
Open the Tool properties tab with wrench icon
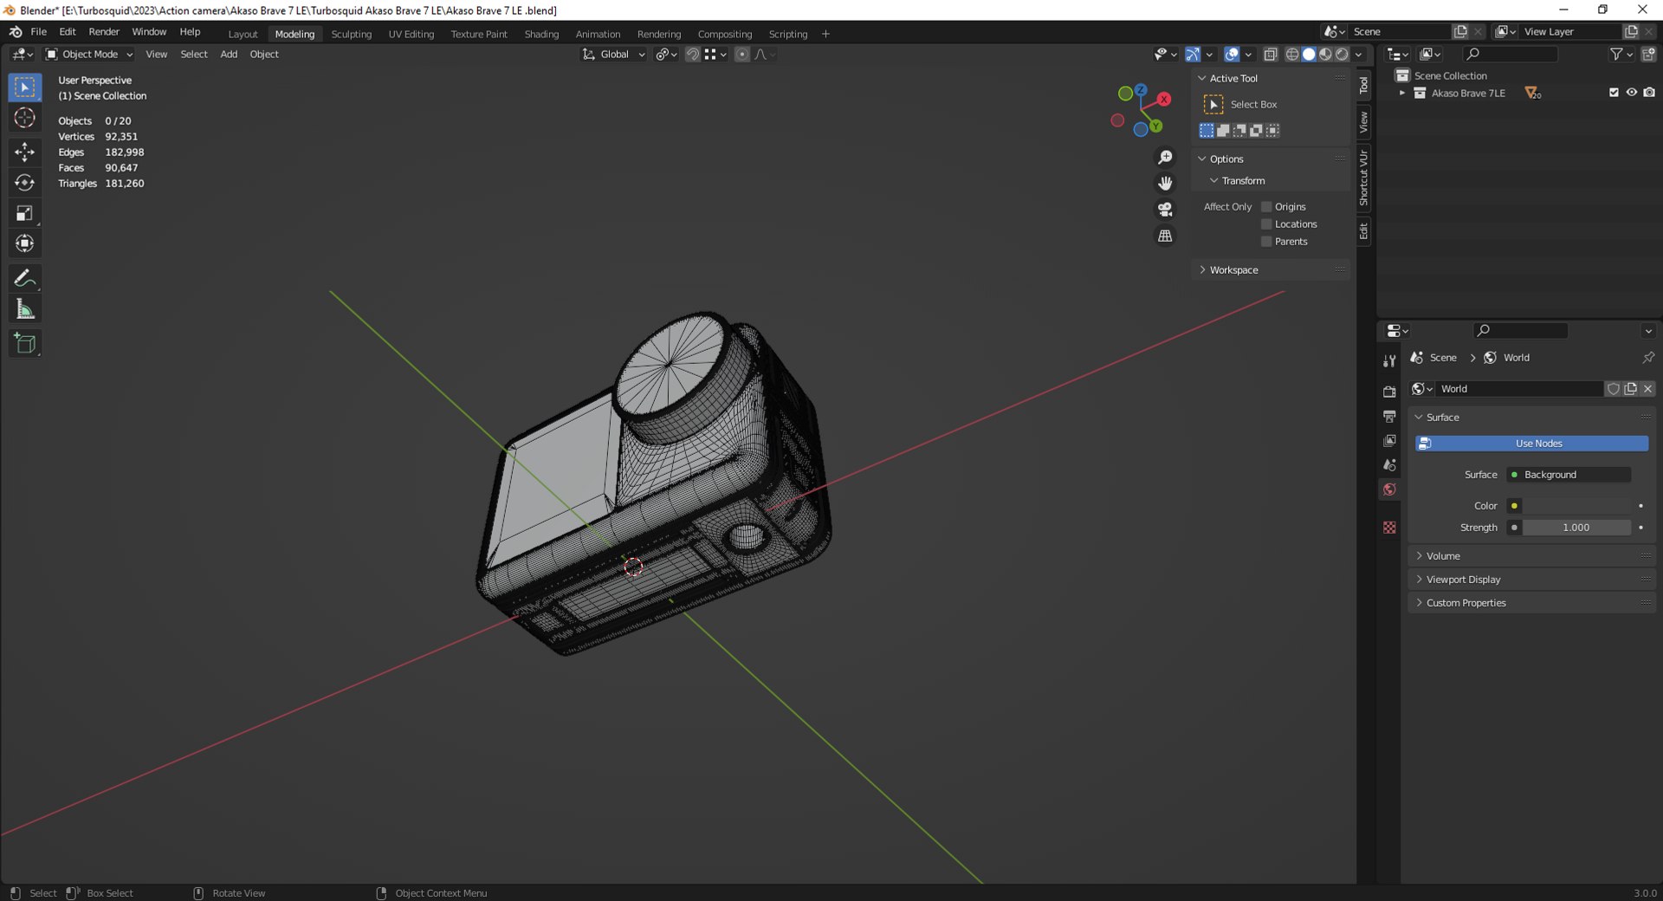[x=1389, y=361]
